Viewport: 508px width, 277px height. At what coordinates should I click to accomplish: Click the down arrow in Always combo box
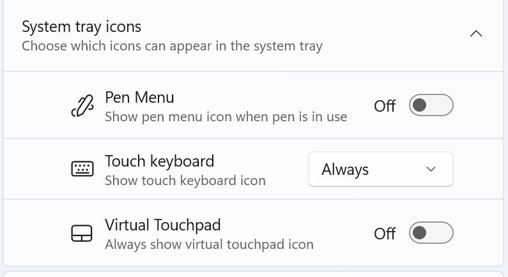click(x=431, y=169)
